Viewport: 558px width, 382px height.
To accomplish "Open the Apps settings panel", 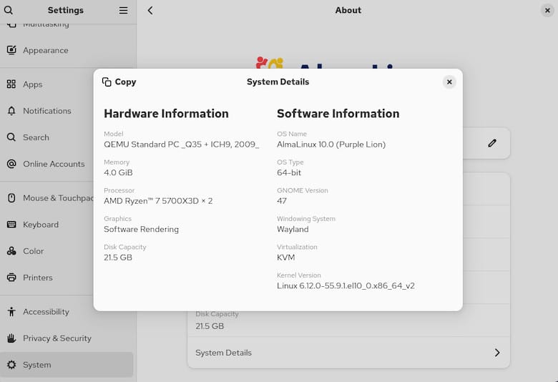I will pyautogui.click(x=67, y=84).
